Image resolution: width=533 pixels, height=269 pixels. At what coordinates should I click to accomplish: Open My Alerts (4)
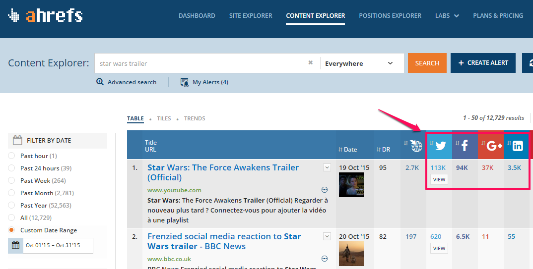(x=210, y=82)
